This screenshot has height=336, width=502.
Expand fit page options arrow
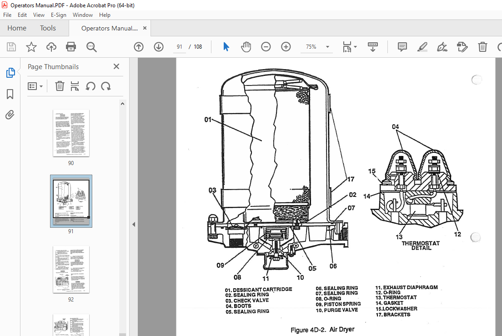pyautogui.click(x=356, y=47)
